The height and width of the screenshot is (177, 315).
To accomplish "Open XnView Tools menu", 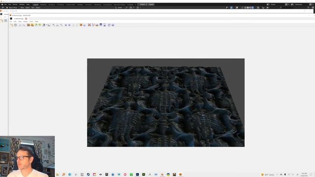I will [31, 22].
